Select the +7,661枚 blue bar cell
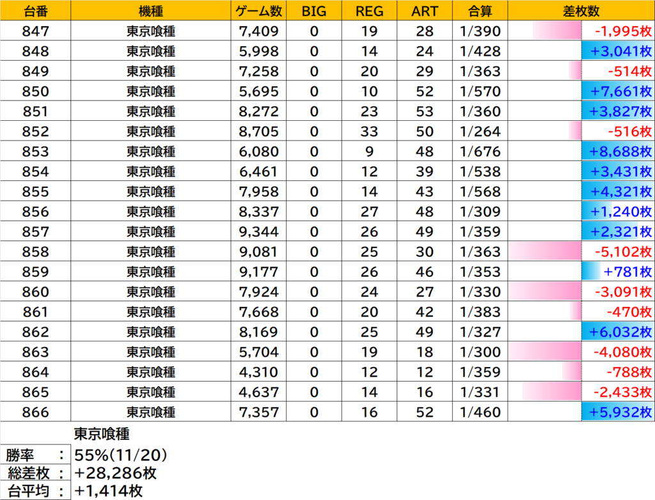Image resolution: width=655 pixels, height=500 pixels. click(581, 91)
